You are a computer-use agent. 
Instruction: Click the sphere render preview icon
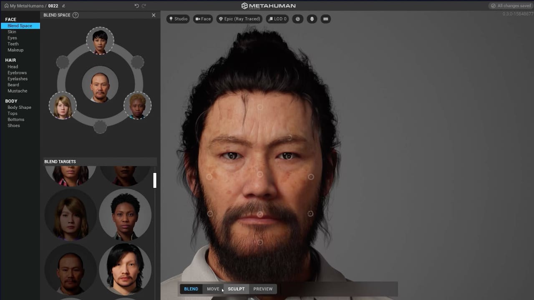pyautogui.click(x=297, y=19)
